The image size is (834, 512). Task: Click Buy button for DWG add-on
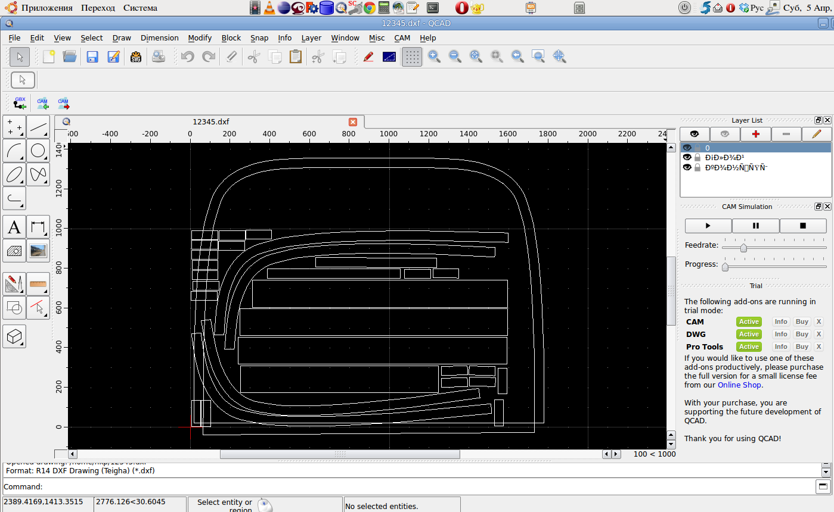(x=802, y=334)
